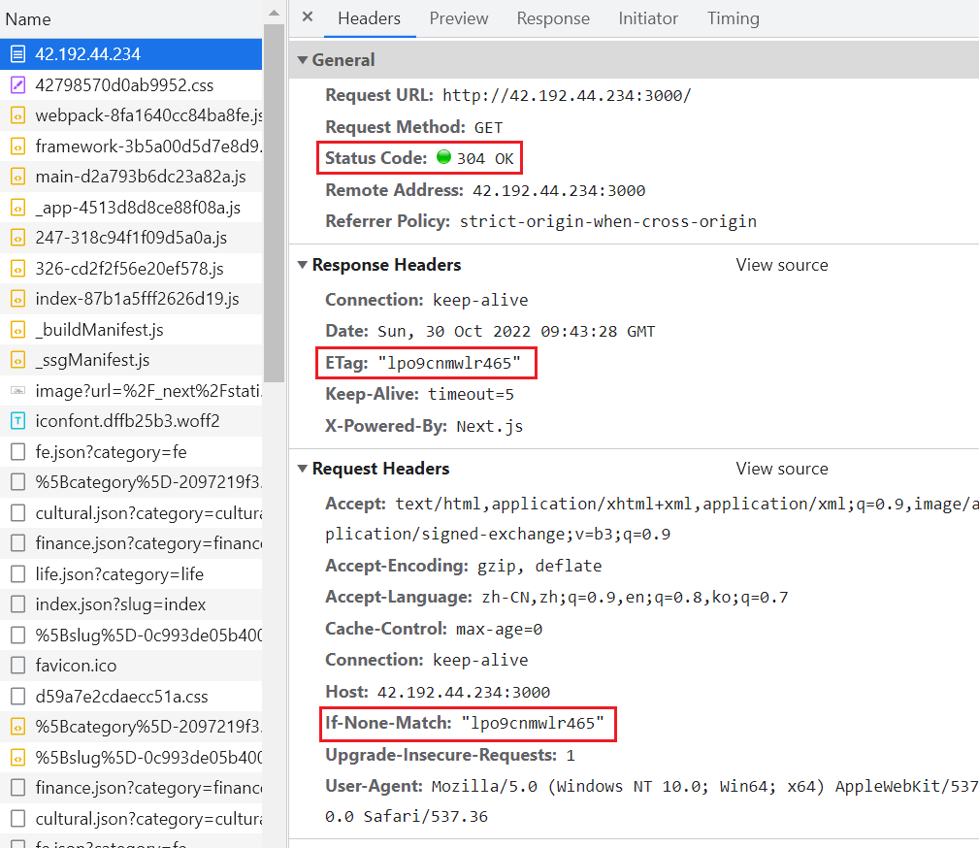Viewport: 979px width, 848px height.
Task: Collapse the Response Headers section
Action: [x=303, y=265]
